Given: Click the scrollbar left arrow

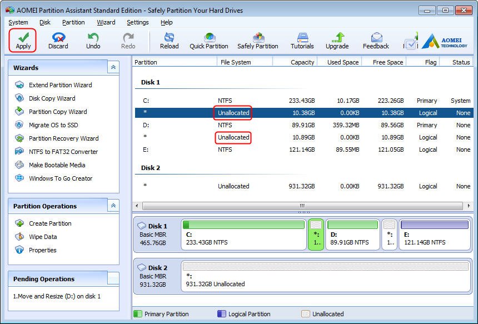Looking at the screenshot, I should (x=137, y=206).
